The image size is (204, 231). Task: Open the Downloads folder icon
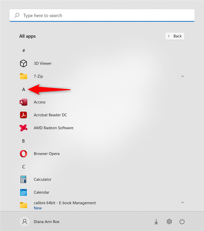tap(156, 222)
